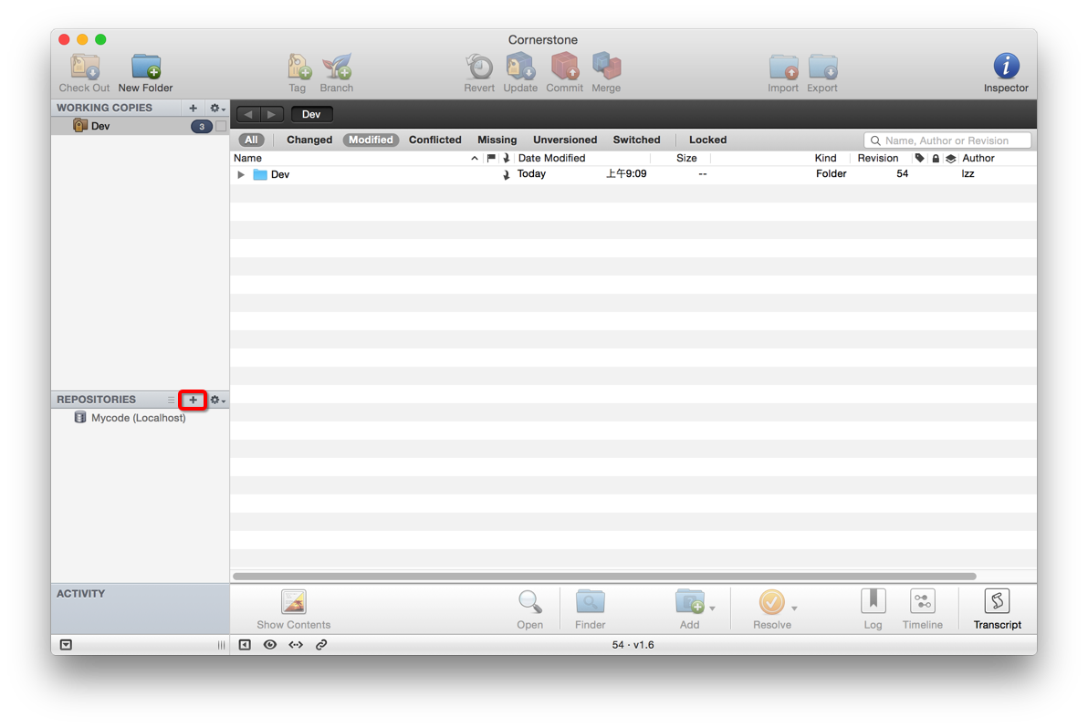Click the link icon in status bar
Image resolution: width=1088 pixels, height=728 pixels.
pyautogui.click(x=321, y=645)
